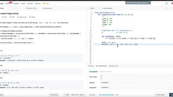Switch to the Submissions tab
Viewport: 173px width, 97px height.
coord(47,8)
